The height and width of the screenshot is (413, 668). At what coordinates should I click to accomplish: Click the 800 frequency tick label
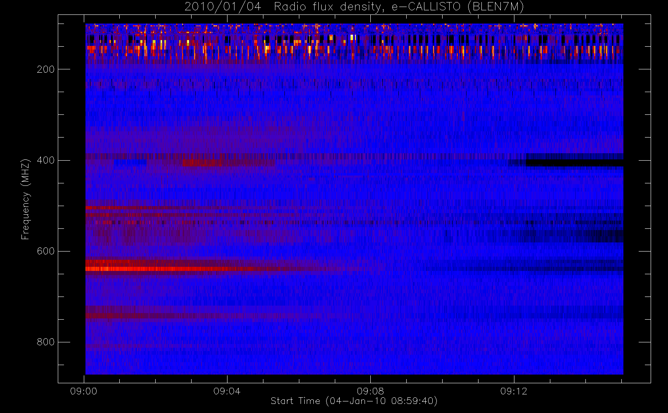(46, 342)
